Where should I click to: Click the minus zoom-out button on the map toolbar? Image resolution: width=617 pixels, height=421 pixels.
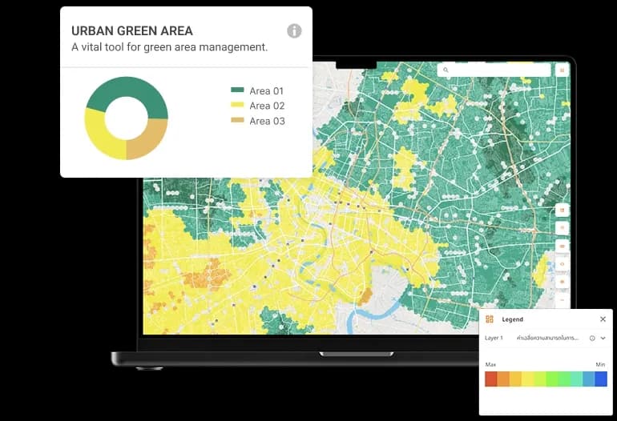coord(562,300)
